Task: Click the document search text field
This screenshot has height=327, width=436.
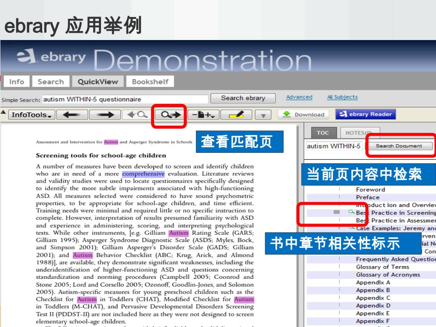Action: pyautogui.click(x=334, y=146)
